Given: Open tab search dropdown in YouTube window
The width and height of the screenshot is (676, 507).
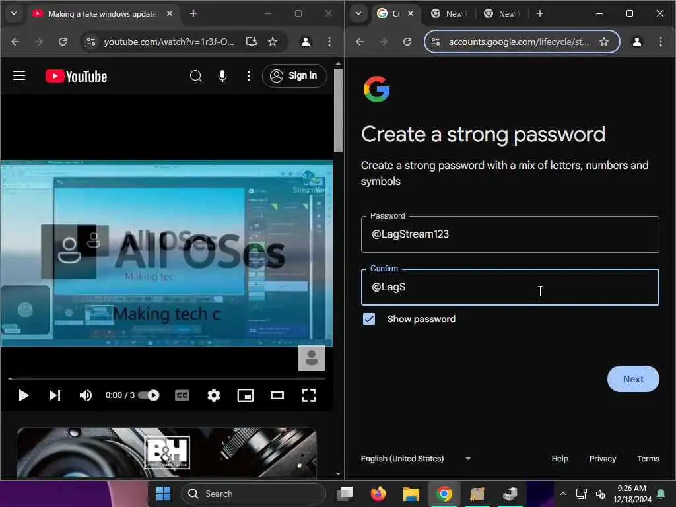Looking at the screenshot, I should (14, 13).
